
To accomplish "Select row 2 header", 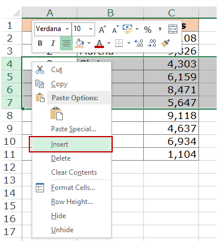I will pyautogui.click(x=11, y=38).
